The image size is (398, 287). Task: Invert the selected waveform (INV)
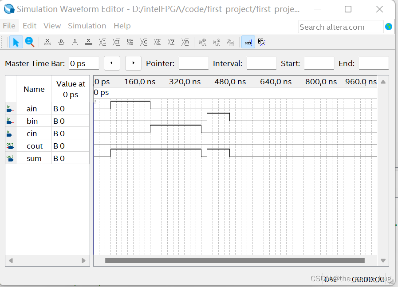130,42
